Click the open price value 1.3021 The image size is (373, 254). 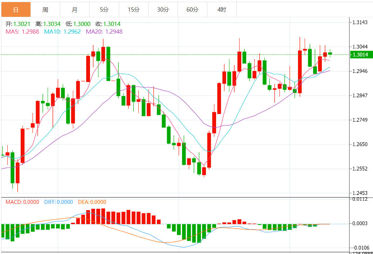[22, 24]
